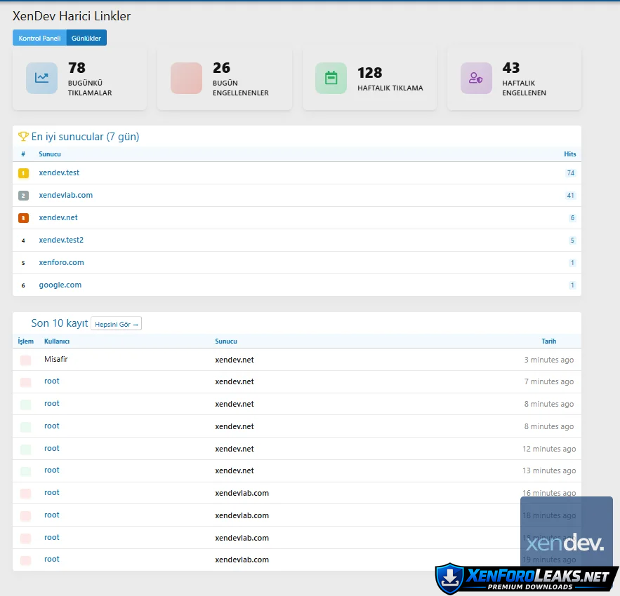Viewport: 620px width, 596px height.
Task: Click the red Bugün Engellenenler icon
Action: pos(186,78)
